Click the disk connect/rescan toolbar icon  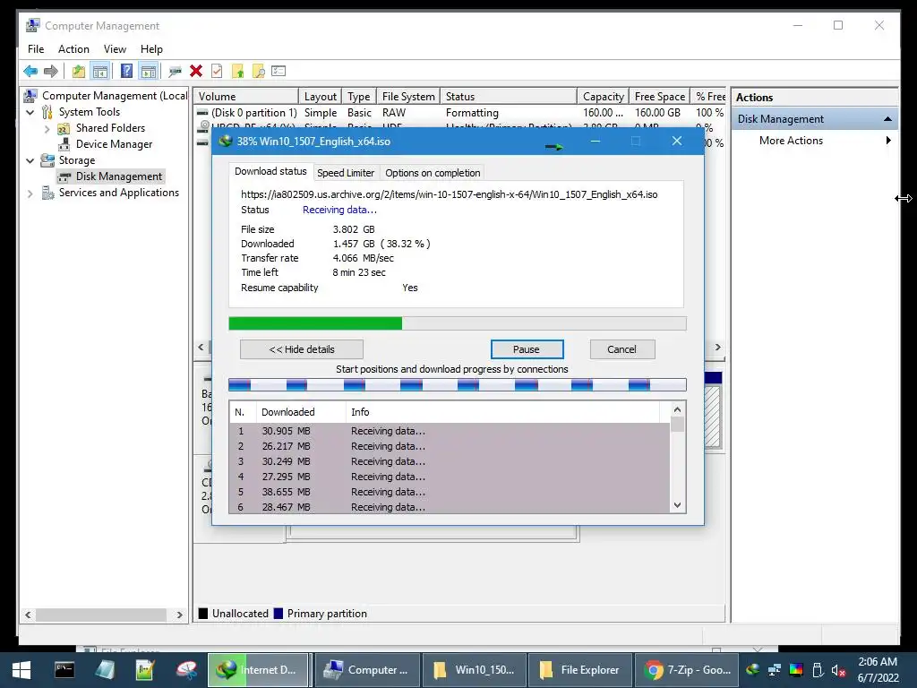pos(175,72)
